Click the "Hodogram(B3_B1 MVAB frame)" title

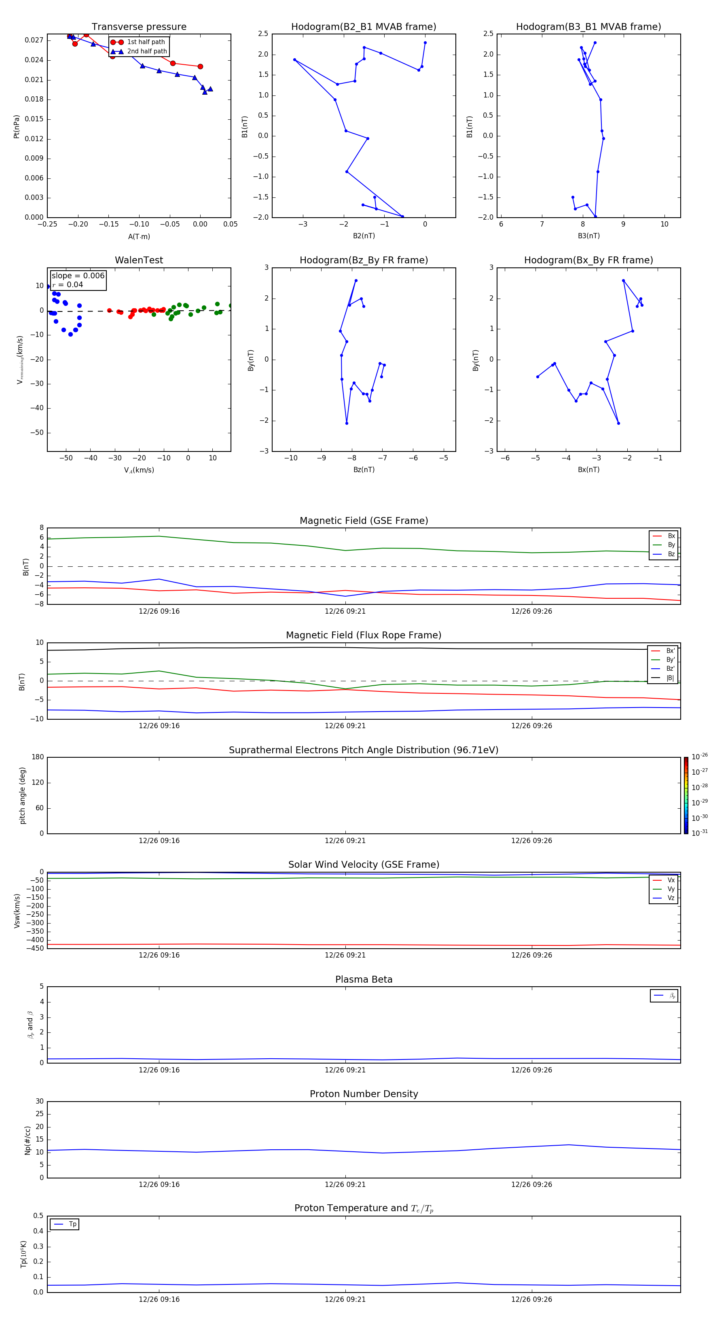pyautogui.click(x=588, y=27)
